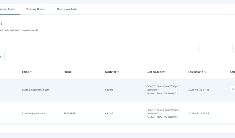Switch to the Pending Orders tab
The height and width of the screenshot is (138, 235).
tap(36, 9)
